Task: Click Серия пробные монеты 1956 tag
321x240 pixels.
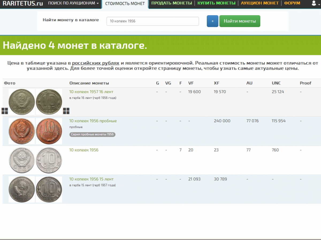Action: pos(92,134)
